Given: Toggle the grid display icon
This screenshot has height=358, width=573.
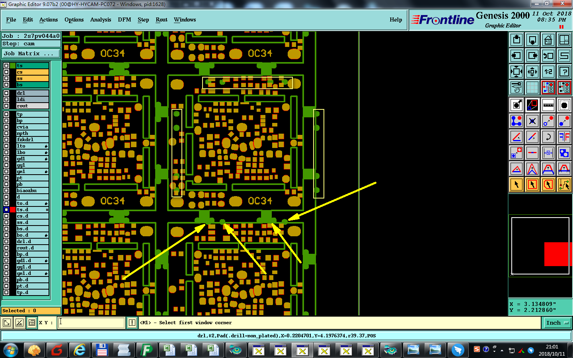Looking at the screenshot, I should point(532,88).
